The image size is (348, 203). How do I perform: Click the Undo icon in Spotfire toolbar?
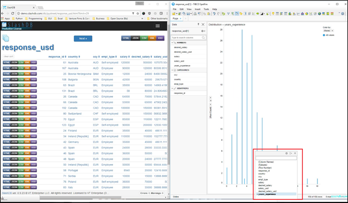(x=214, y=14)
